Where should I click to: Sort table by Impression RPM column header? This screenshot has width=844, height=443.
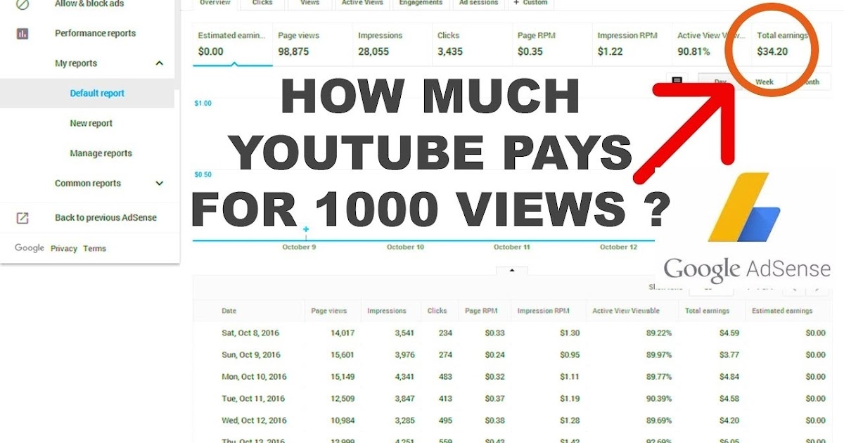543,311
